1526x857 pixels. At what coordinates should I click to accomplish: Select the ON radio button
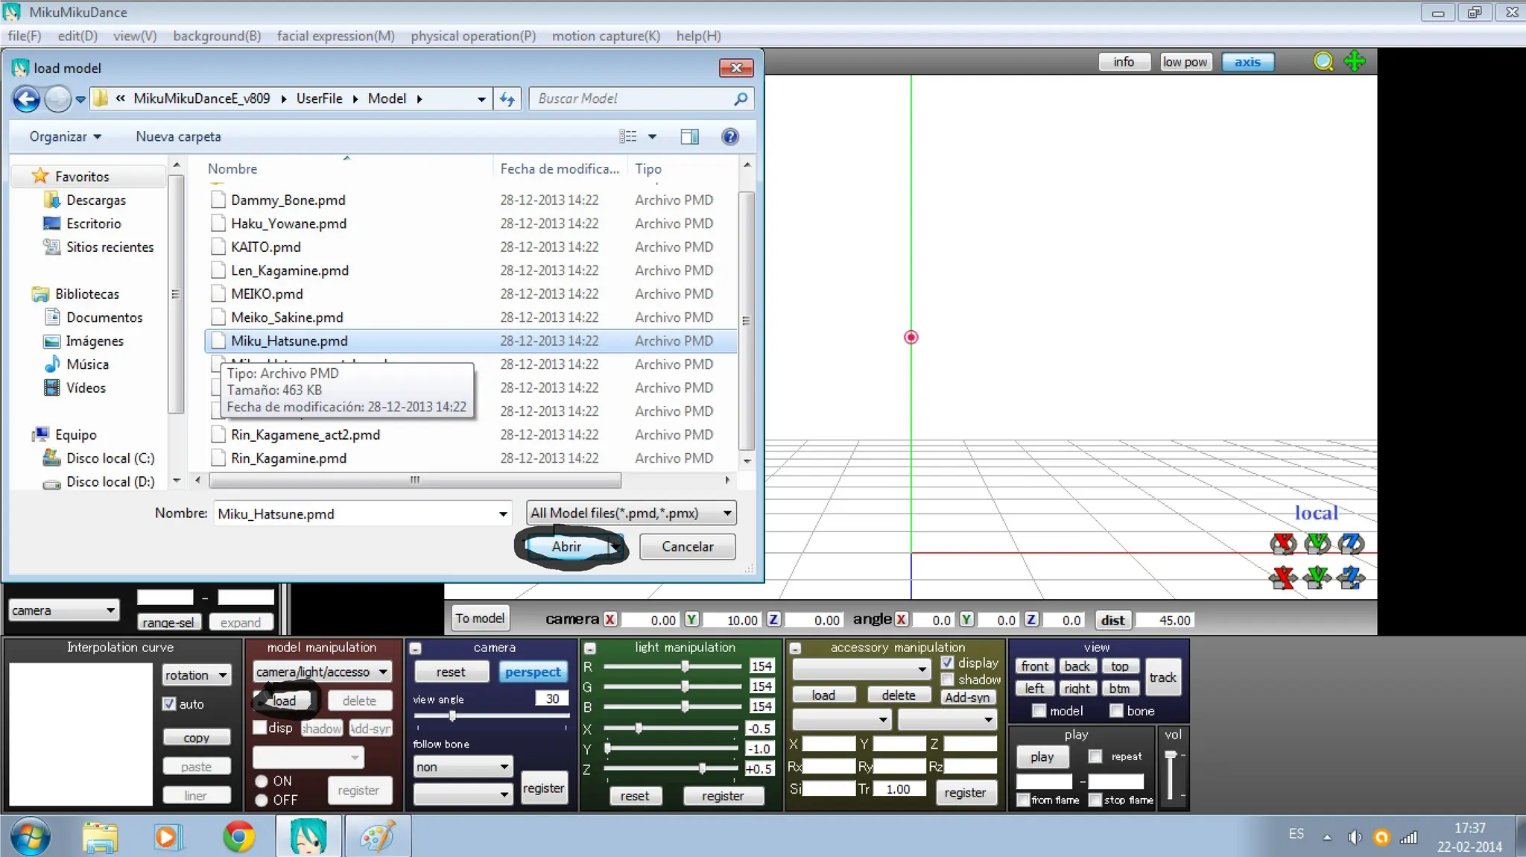coord(262,781)
